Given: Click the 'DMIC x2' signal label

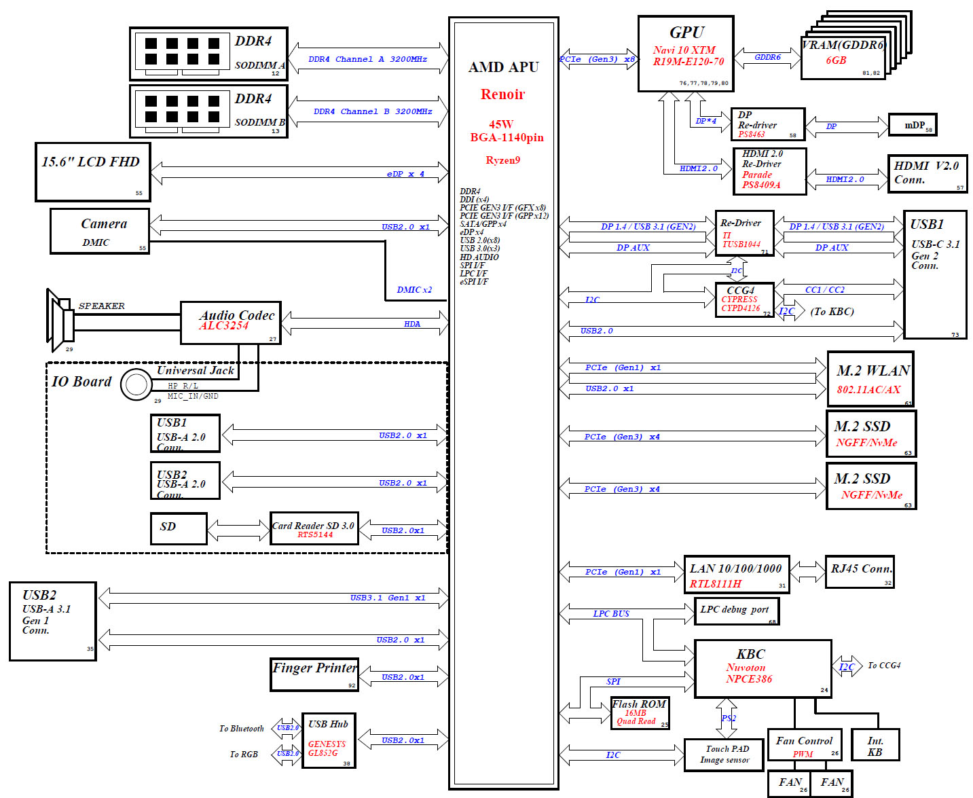Looking at the screenshot, I should (414, 289).
